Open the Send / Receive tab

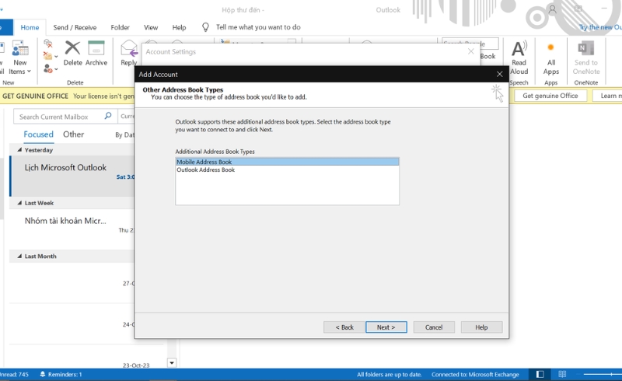[75, 27]
